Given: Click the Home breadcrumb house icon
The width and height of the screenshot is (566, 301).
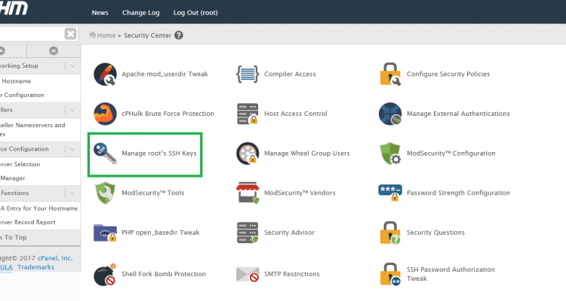Looking at the screenshot, I should click(92, 35).
